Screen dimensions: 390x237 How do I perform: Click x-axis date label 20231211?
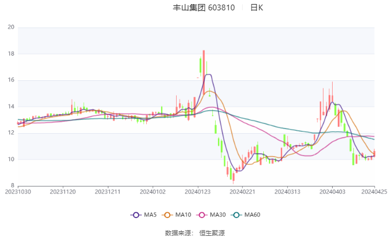[108, 192]
